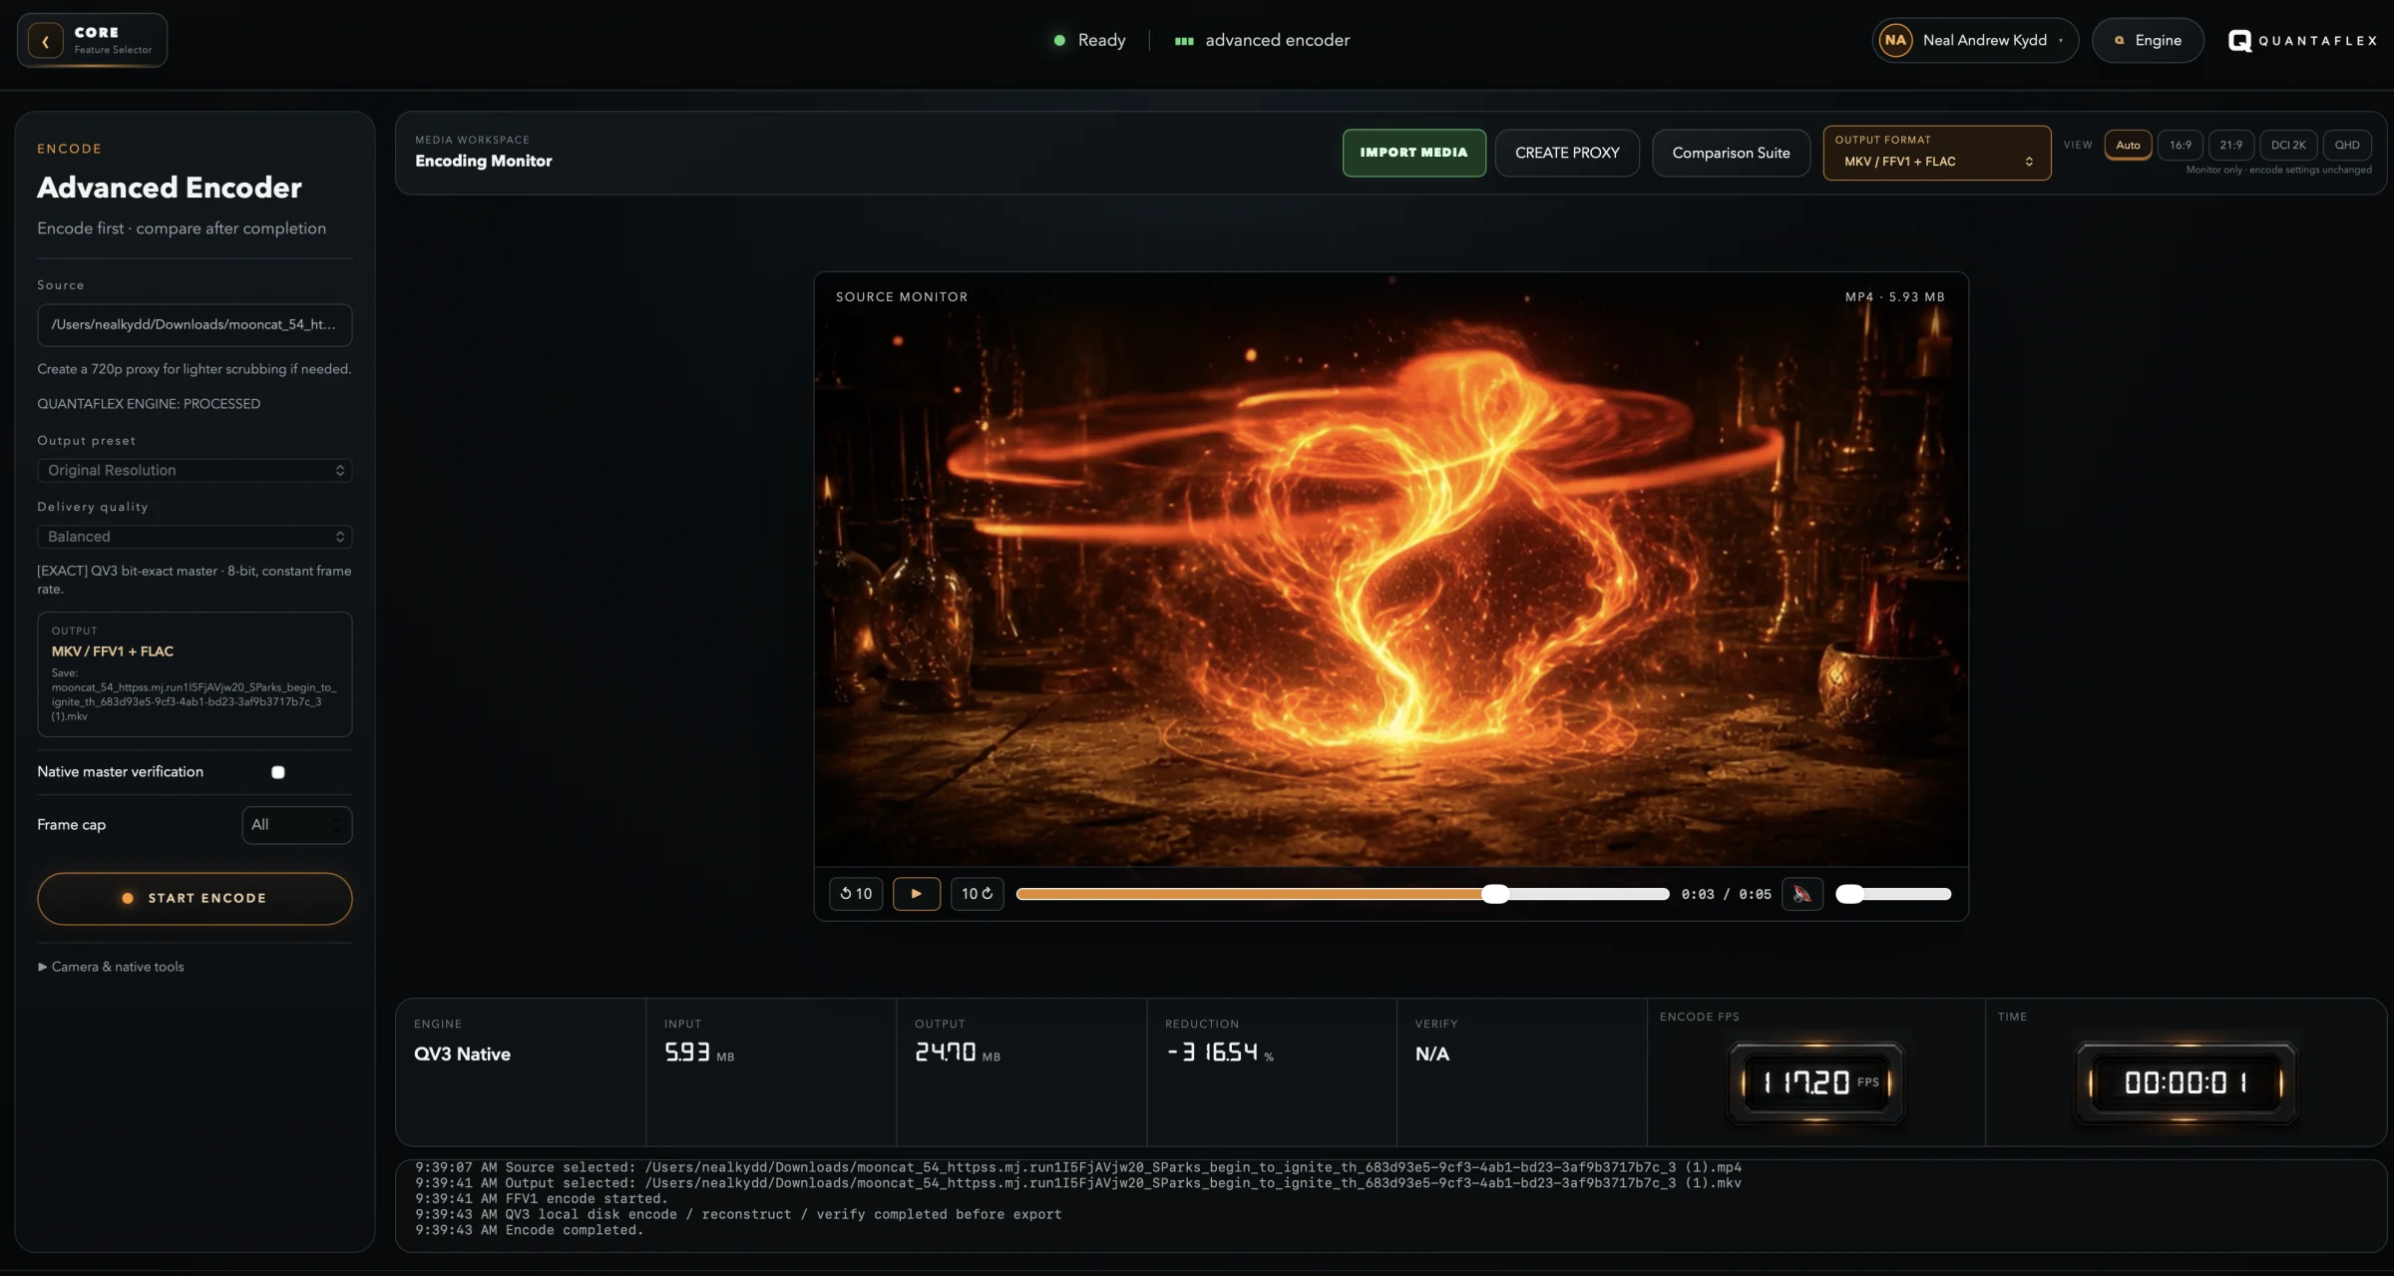The image size is (2394, 1276).
Task: Rewind 10 seconds in the source monitor
Action: 856,894
